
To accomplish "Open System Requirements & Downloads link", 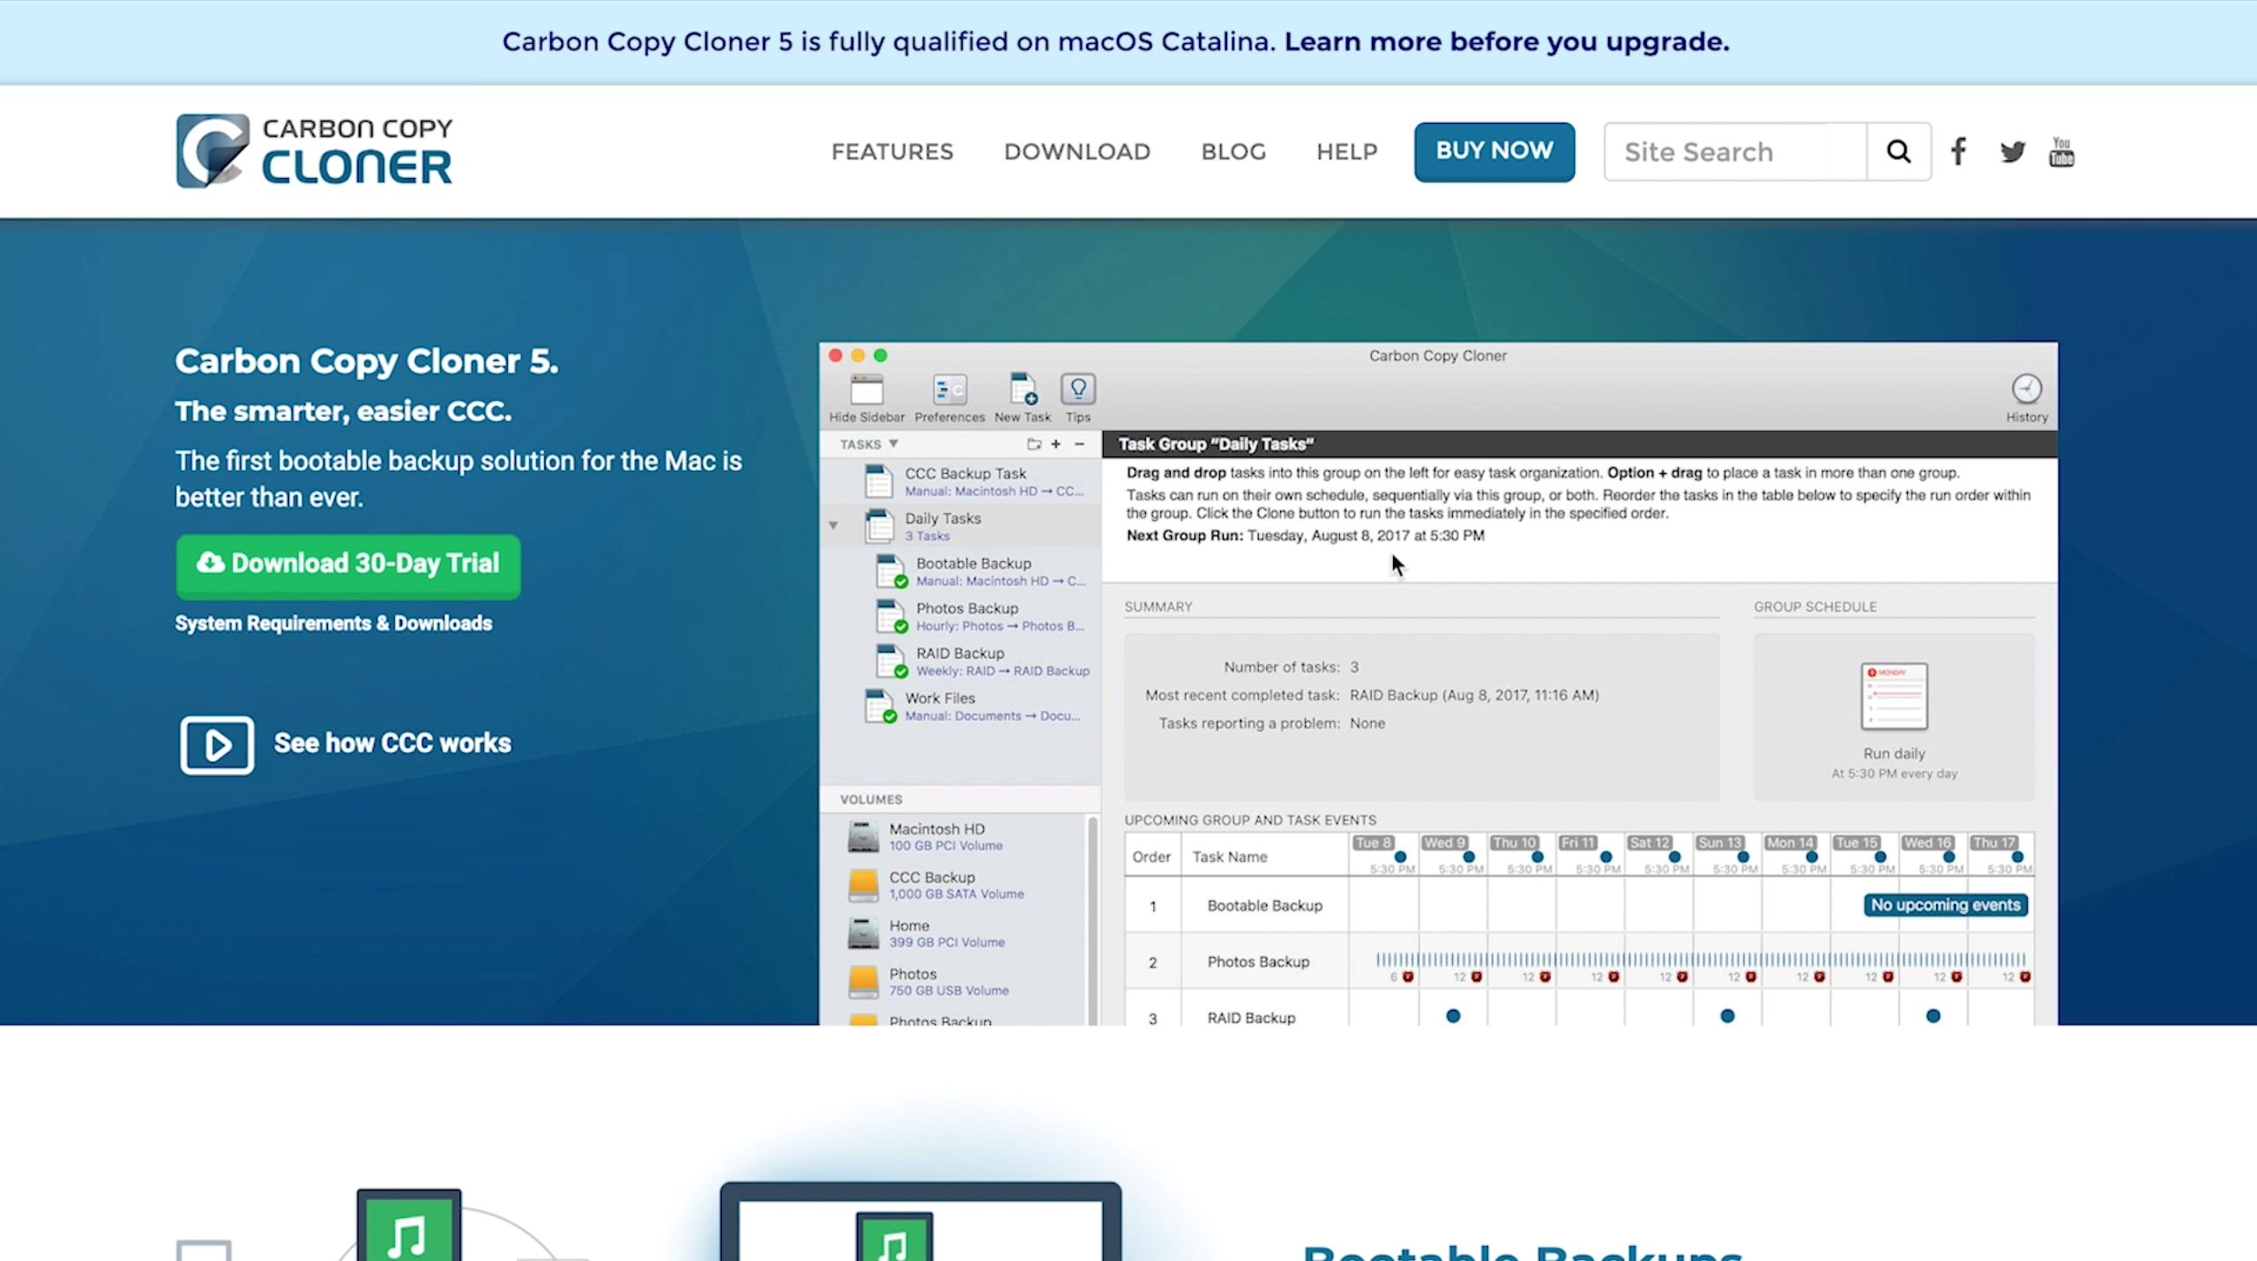I will [333, 623].
